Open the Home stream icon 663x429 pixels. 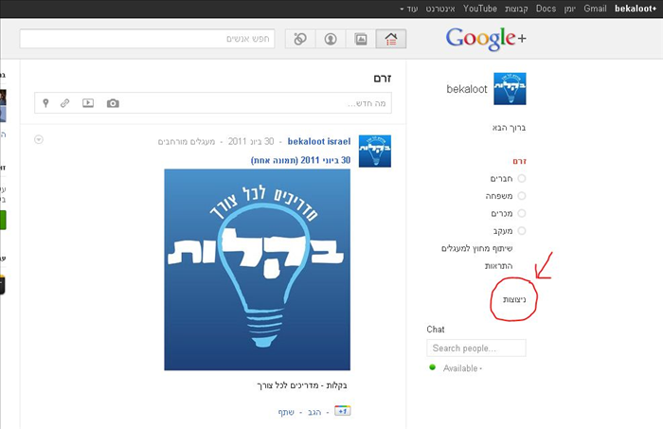click(x=391, y=39)
